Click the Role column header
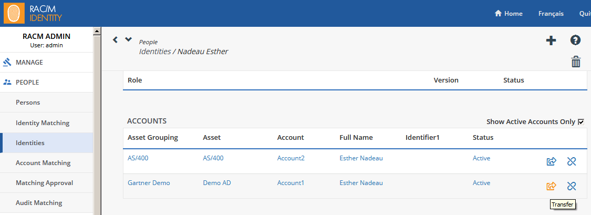Viewport: 591px width, 215px height. (135, 80)
